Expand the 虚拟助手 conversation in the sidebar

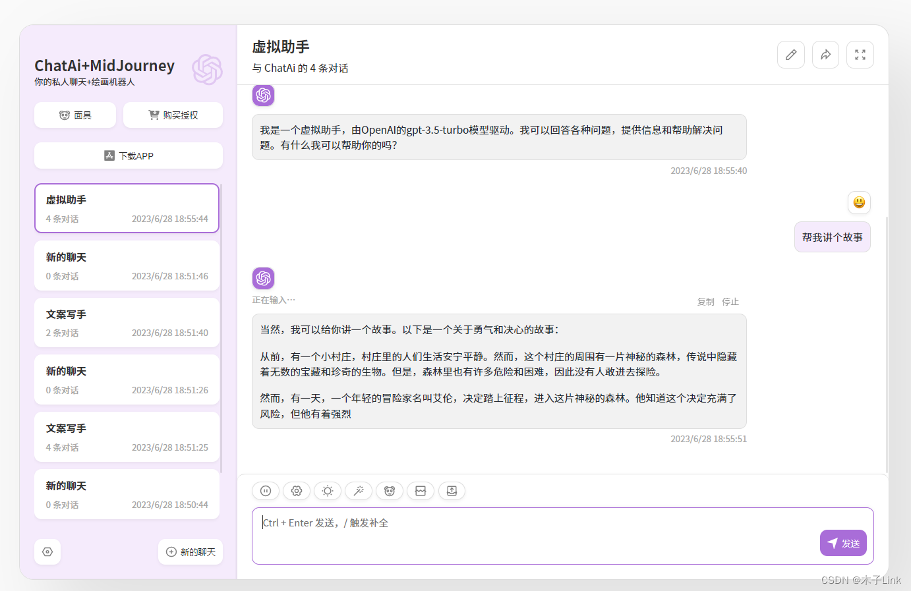[x=127, y=208]
